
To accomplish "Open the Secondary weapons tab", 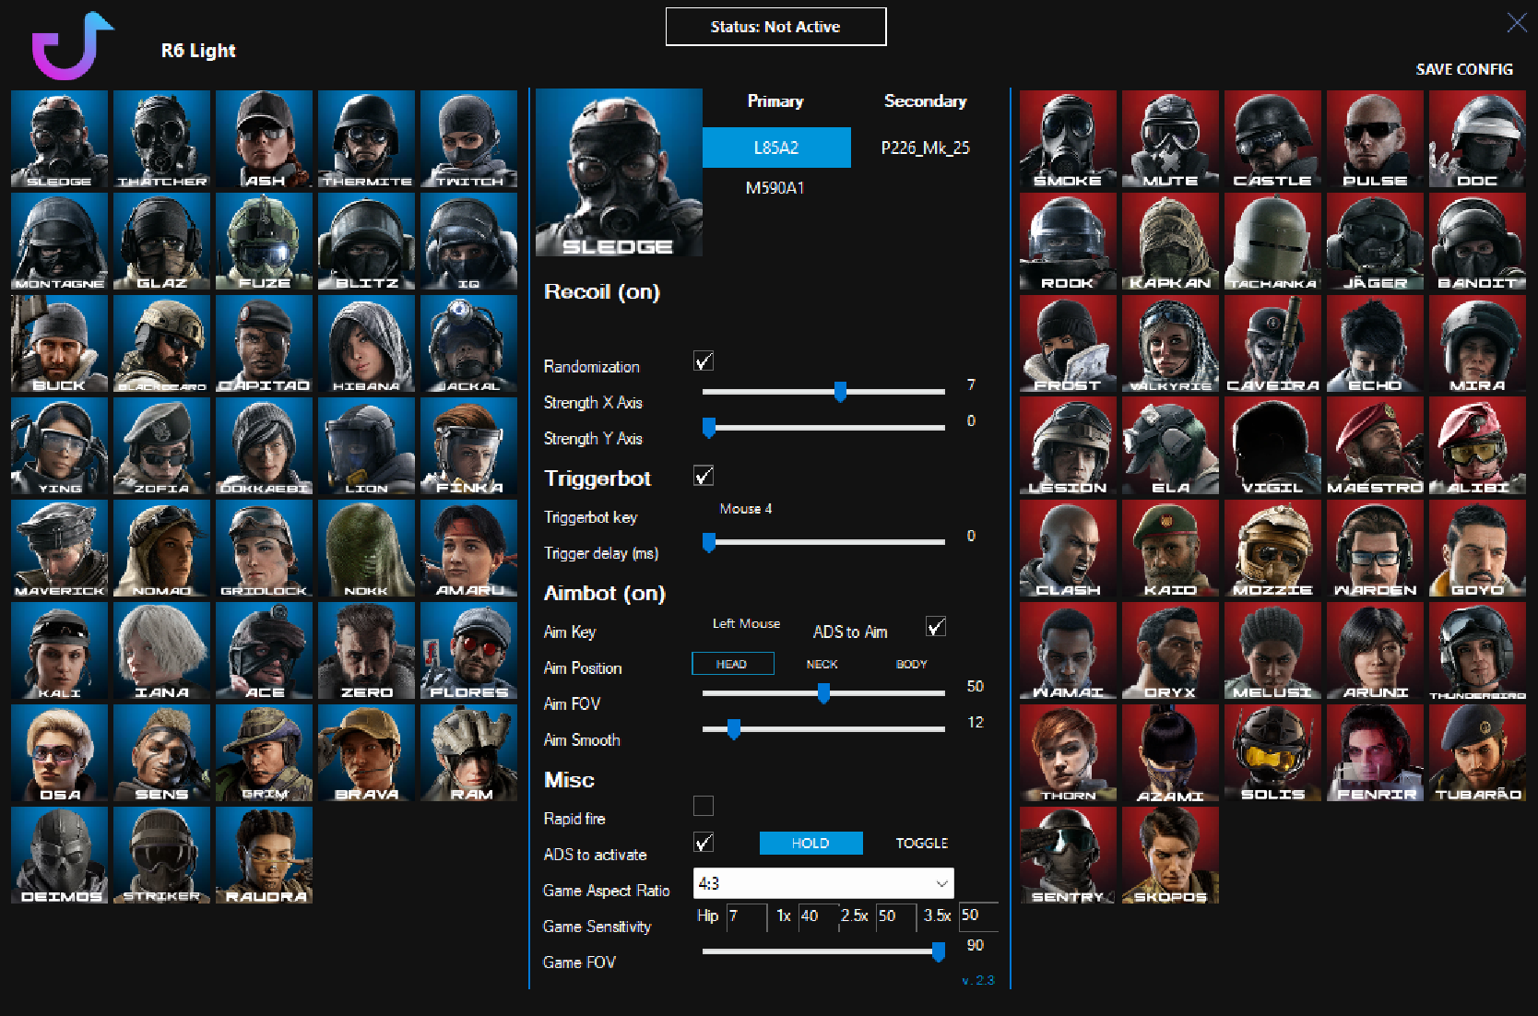I will point(926,101).
